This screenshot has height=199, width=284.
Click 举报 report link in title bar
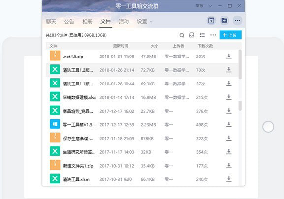coord(199,6)
